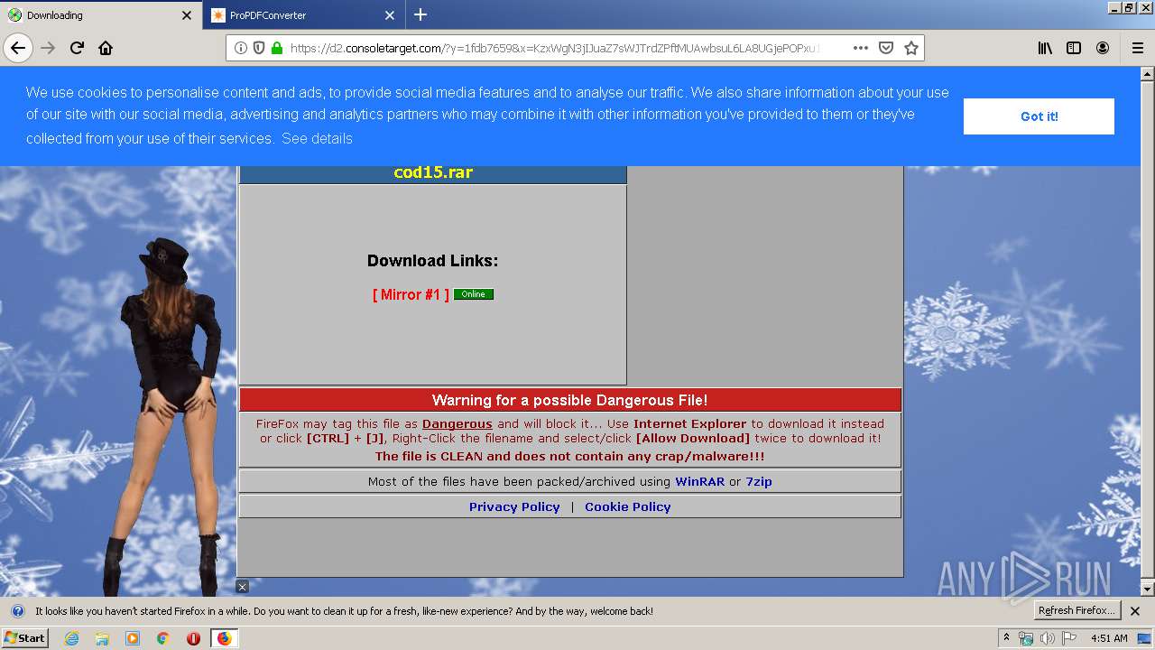Image resolution: width=1155 pixels, height=650 pixels.
Task: Close the left-side ad overlay
Action: (242, 587)
